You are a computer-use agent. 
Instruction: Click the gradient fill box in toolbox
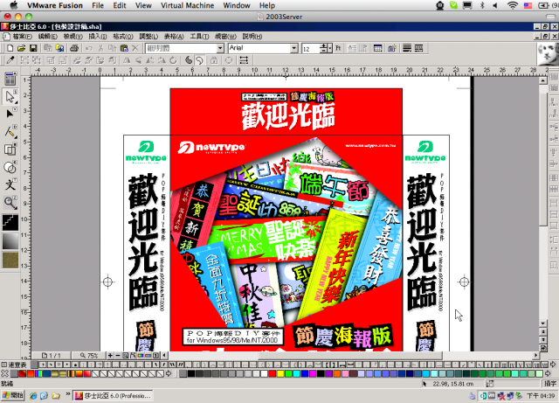click(x=10, y=241)
